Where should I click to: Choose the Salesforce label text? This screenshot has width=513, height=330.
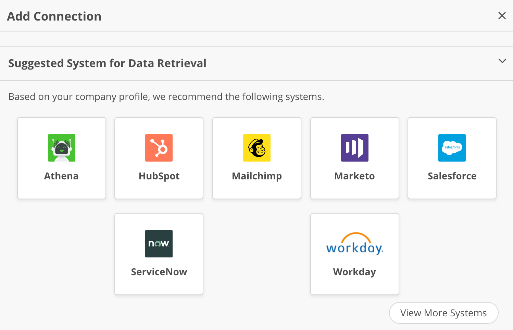tap(452, 176)
